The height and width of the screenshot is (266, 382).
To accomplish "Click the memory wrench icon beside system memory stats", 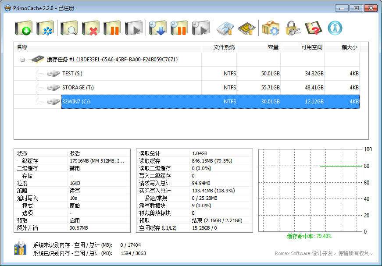I will point(20,248).
